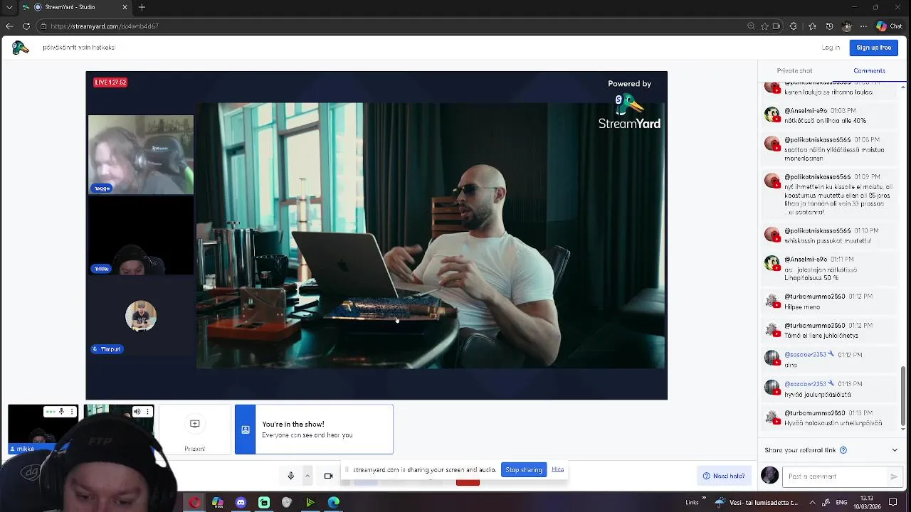Open the Need help? button
Screen dimensions: 911x512
[x=724, y=476]
